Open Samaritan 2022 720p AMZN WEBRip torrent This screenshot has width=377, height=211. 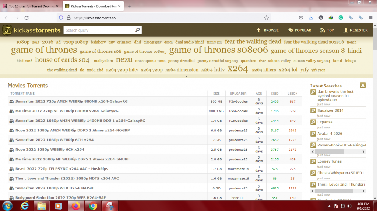click(71, 101)
